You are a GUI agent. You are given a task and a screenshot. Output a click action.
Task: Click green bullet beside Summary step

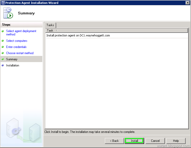point(3,59)
